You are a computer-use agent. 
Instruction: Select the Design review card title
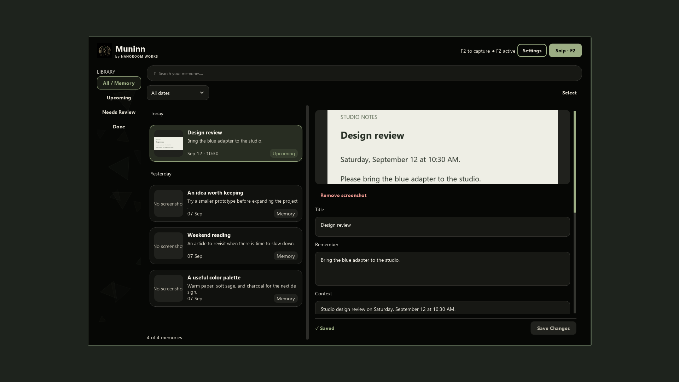[x=204, y=133]
